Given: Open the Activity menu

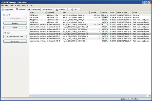Looking at the screenshot, I should pos(17,5).
